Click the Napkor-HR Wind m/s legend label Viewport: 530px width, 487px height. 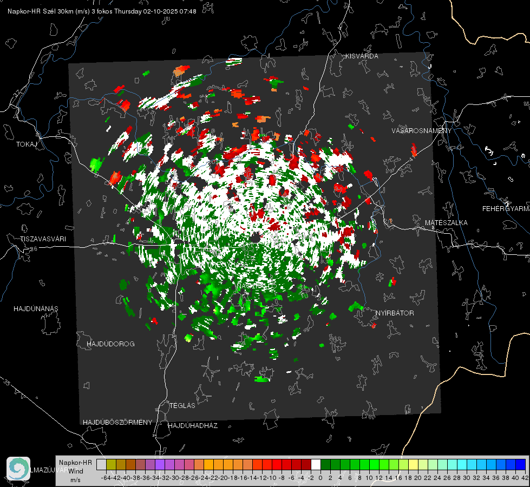tap(75, 471)
